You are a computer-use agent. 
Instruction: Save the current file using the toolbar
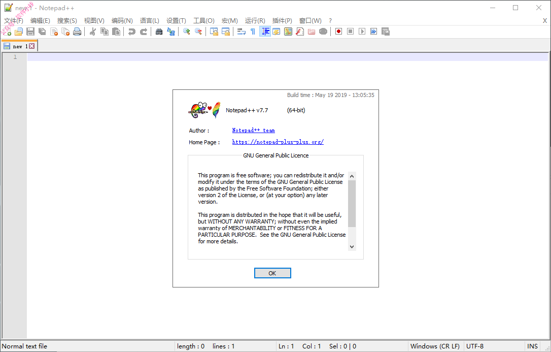[30, 31]
